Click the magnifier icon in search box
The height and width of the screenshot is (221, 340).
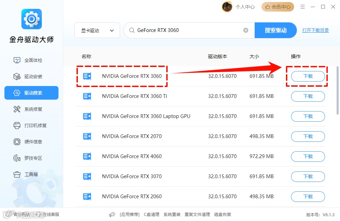point(132,30)
